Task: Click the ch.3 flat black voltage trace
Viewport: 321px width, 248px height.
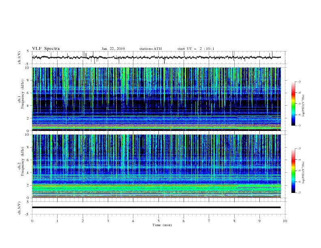Action: pyautogui.click(x=156, y=207)
